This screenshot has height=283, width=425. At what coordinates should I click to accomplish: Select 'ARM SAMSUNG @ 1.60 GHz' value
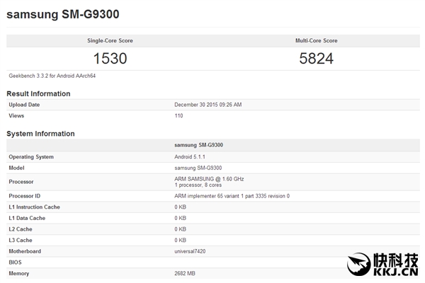click(x=209, y=179)
